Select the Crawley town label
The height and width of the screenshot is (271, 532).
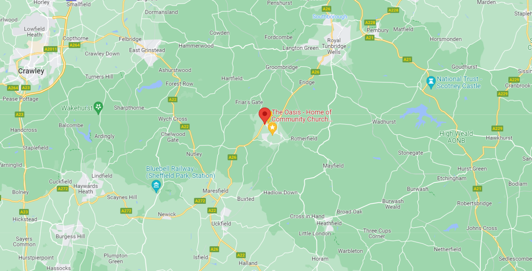pyautogui.click(x=32, y=71)
